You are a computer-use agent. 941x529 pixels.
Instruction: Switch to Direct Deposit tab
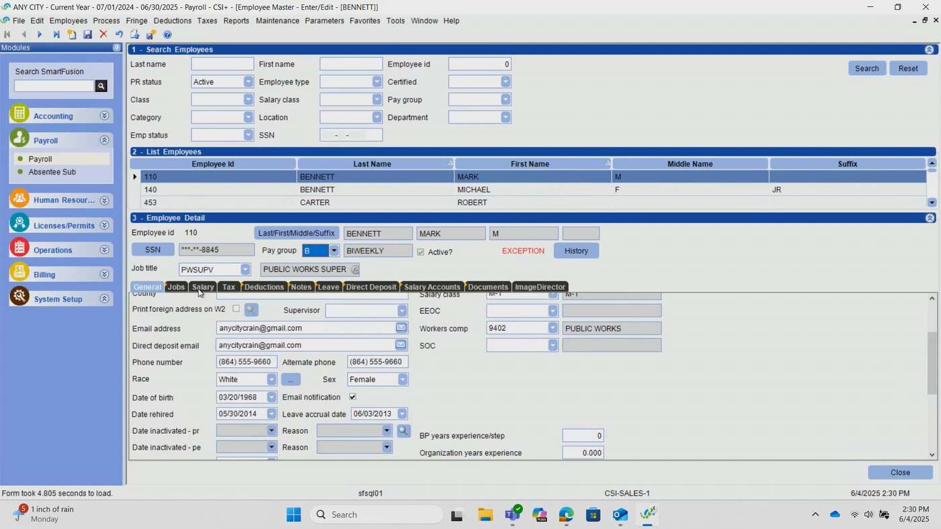click(371, 287)
